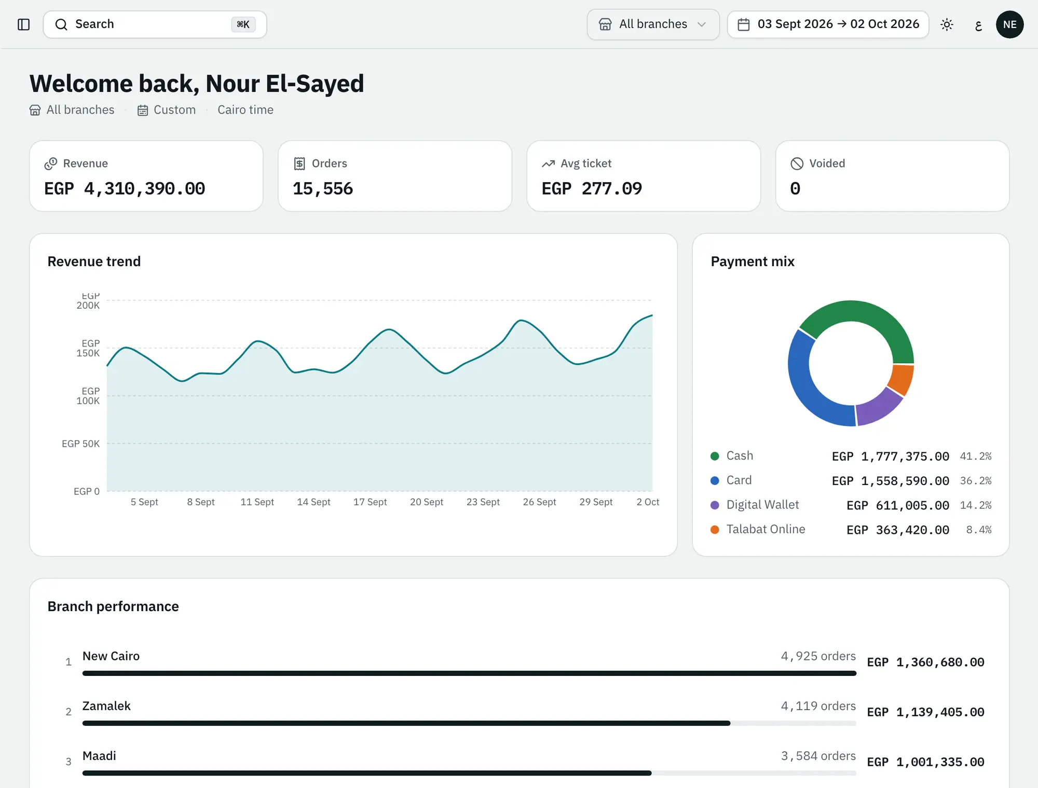Viewport: 1038px width, 788px height.
Task: Toggle the light/dark theme sun icon
Action: 947,24
